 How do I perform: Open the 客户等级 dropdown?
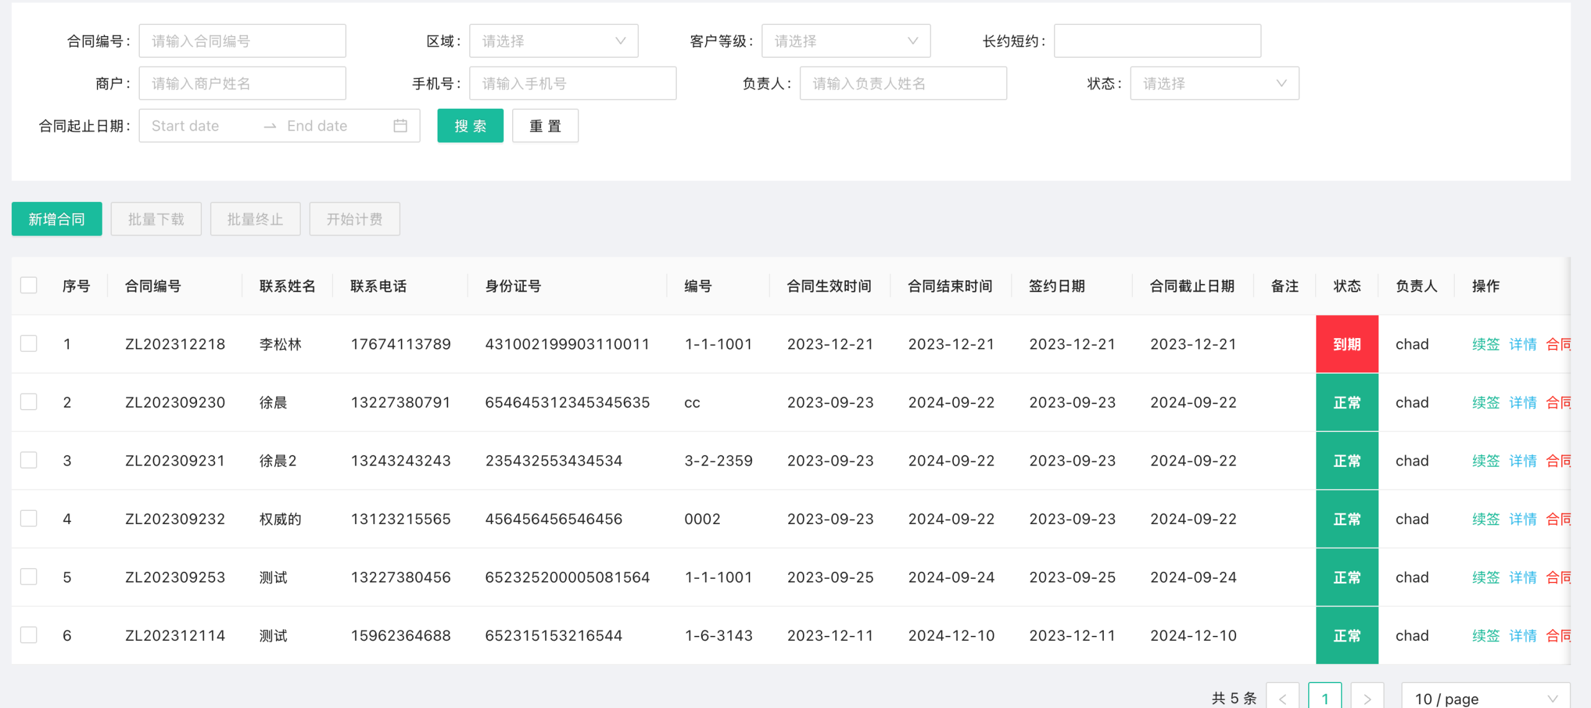pyautogui.click(x=846, y=41)
